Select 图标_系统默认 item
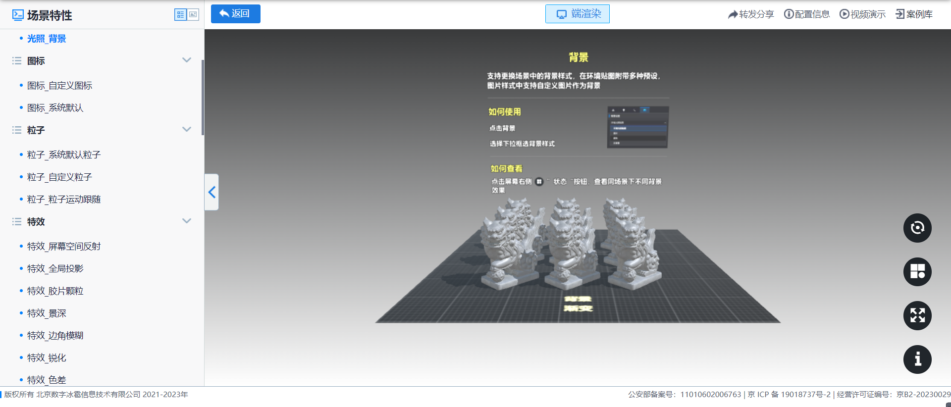The image size is (951, 407). tap(55, 108)
